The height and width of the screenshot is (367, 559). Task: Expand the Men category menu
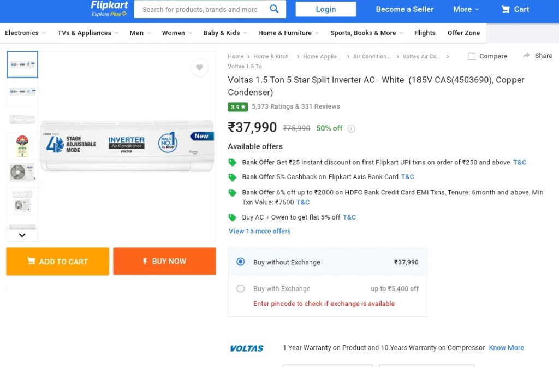[x=140, y=33]
